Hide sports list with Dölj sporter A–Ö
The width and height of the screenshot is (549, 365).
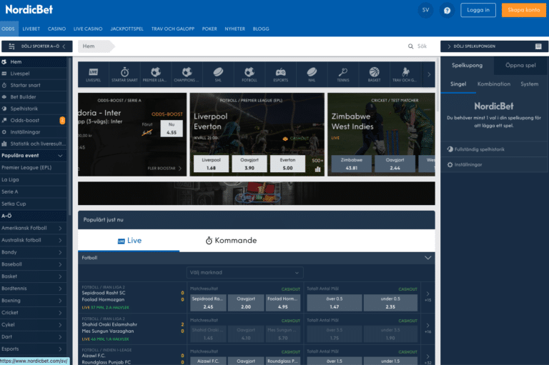click(x=37, y=46)
